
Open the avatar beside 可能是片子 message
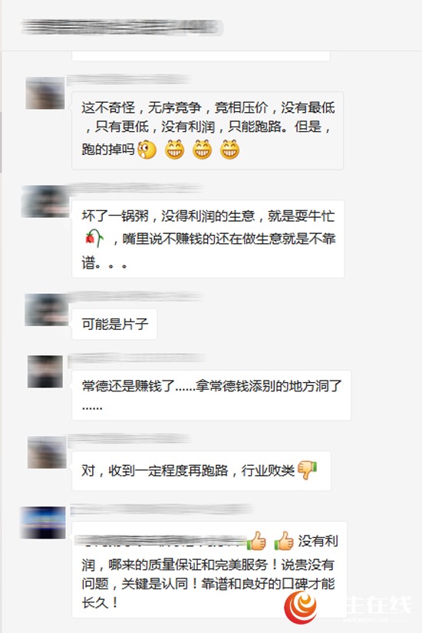pyautogui.click(x=45, y=310)
